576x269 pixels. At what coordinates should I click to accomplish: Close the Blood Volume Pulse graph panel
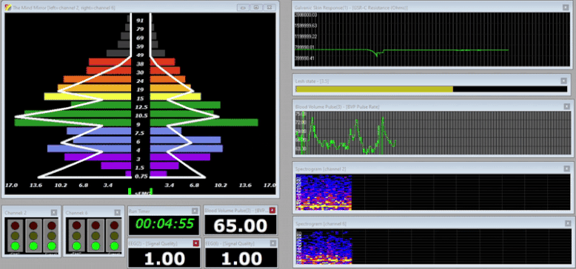(x=567, y=106)
